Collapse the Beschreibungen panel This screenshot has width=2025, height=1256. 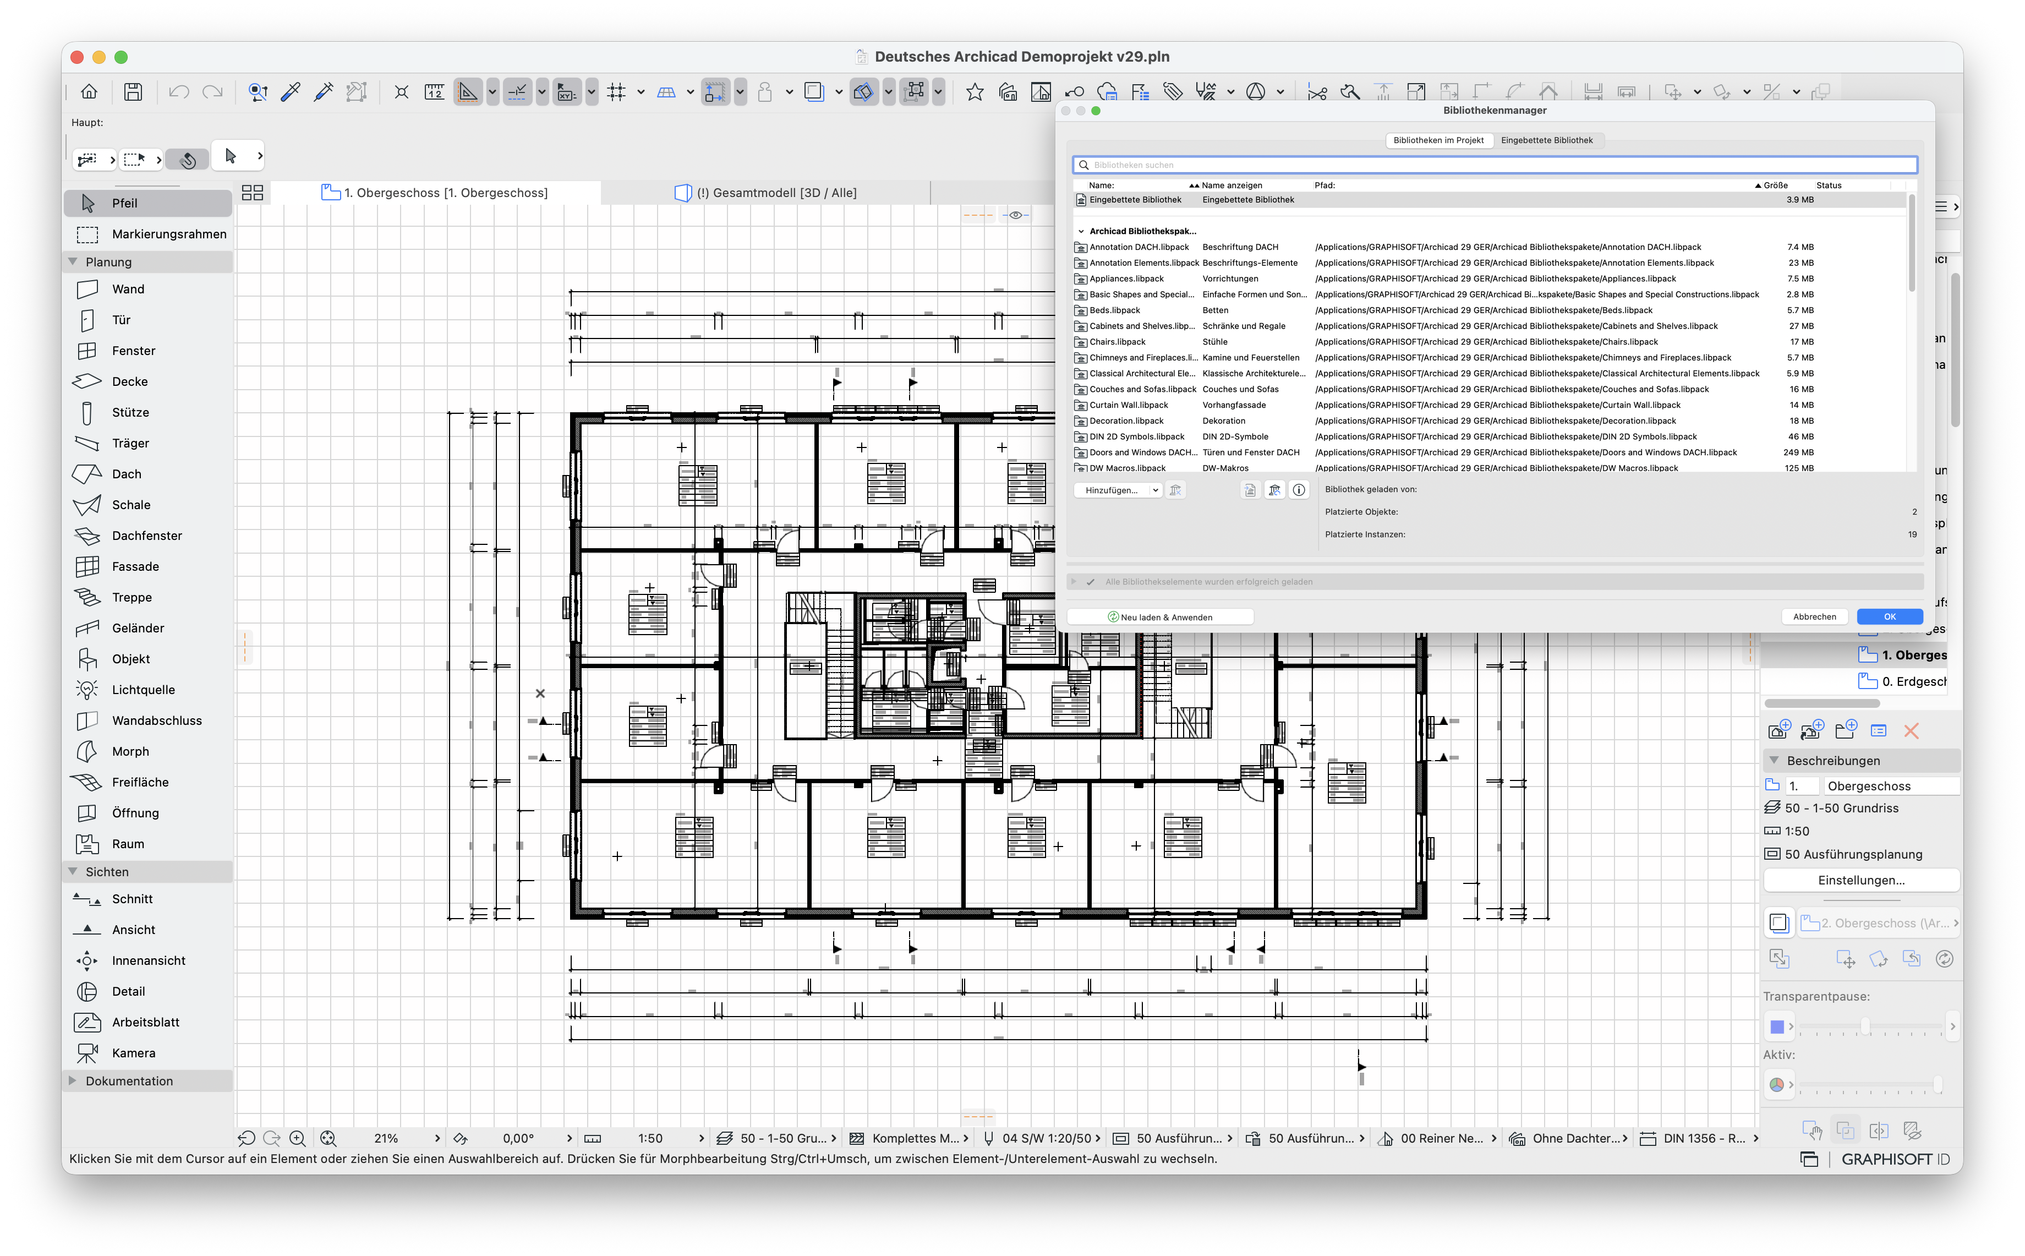tap(1774, 760)
